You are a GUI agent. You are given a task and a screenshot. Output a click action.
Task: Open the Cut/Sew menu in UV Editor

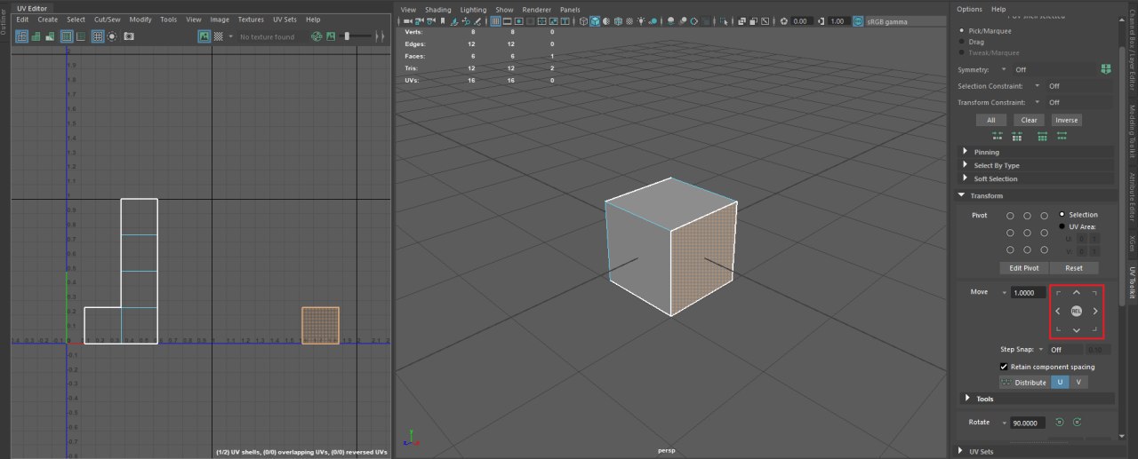pyautogui.click(x=108, y=20)
